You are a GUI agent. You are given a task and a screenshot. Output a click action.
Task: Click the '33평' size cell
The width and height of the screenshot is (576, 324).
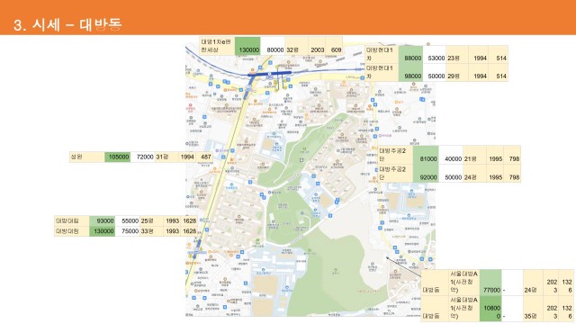click(x=152, y=231)
